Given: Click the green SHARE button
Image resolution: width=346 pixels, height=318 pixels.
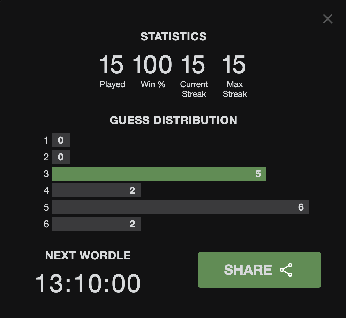Looking at the screenshot, I should click(x=259, y=270).
